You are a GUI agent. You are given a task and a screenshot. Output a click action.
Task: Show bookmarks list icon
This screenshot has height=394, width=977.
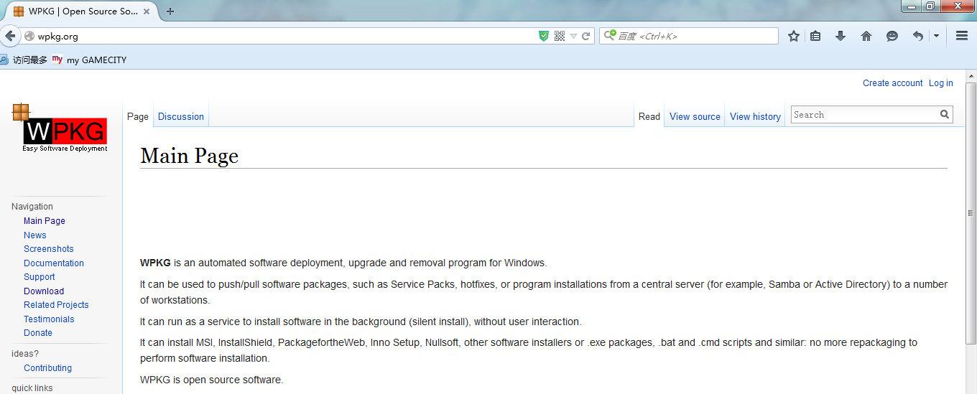coord(815,36)
